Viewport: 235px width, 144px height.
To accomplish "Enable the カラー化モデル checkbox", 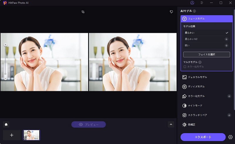I will 185,67.
